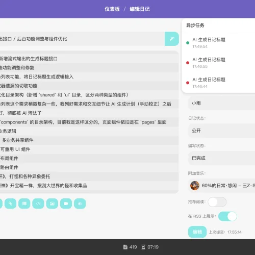Insert a link using the chain icon
This screenshot has width=255, height=255.
(10, 203)
